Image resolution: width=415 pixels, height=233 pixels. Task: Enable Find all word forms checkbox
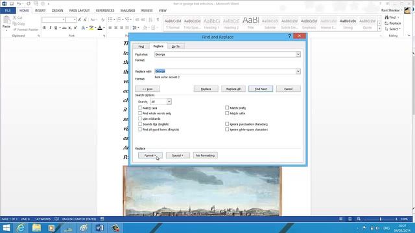[x=140, y=129]
